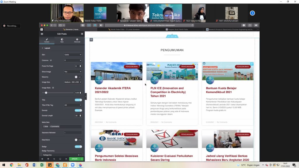Switch to the Content tab
299x168 pixels.
pyautogui.click(x=47, y=40)
